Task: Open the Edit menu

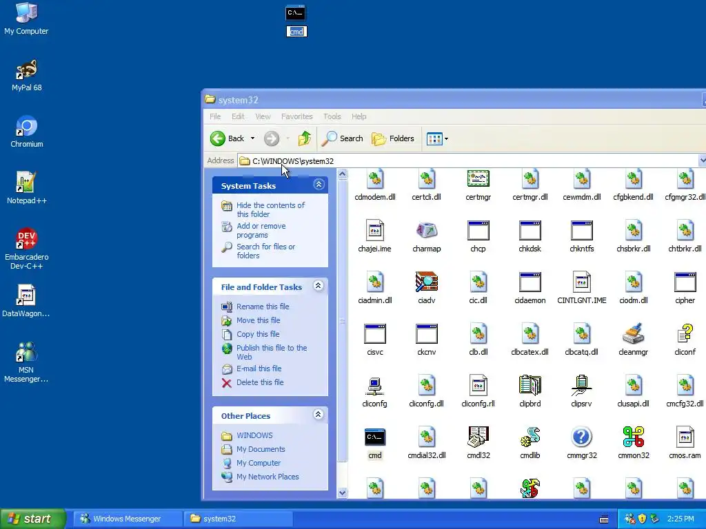Action: pos(238,116)
